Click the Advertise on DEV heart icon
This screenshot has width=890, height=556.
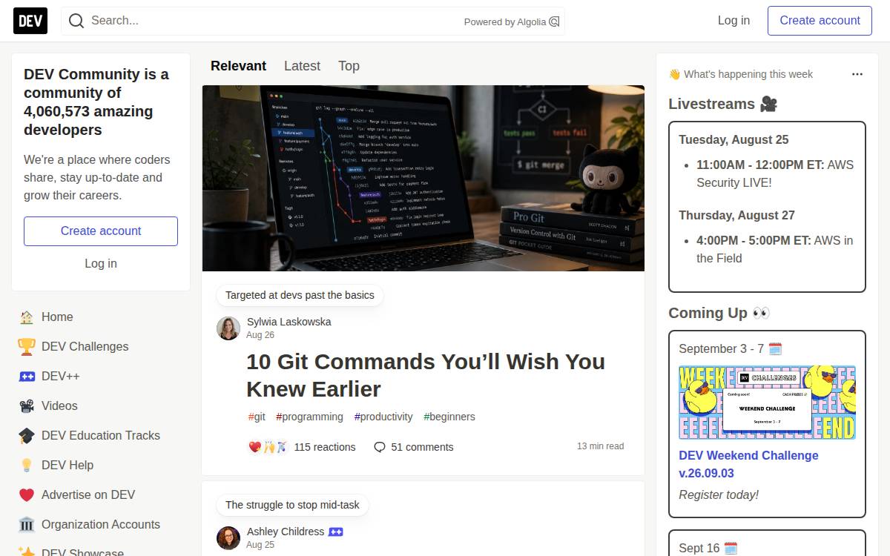pos(27,495)
